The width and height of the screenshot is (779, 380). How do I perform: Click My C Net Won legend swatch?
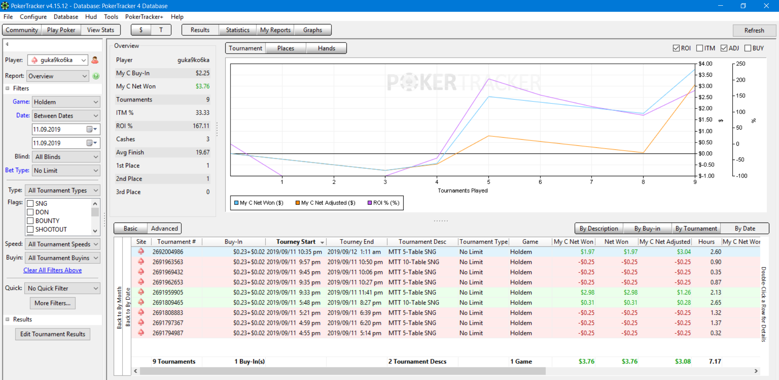pos(236,203)
